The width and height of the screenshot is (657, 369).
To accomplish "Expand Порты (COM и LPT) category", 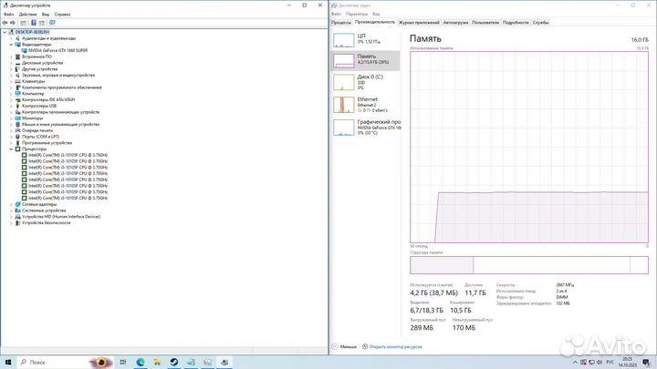I will [x=11, y=137].
